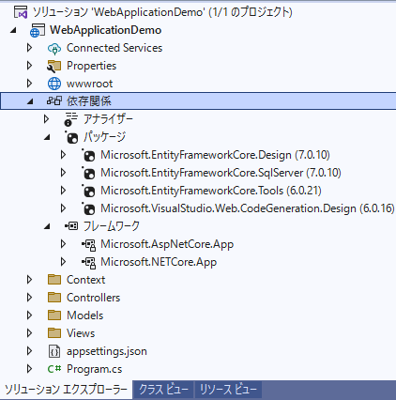The width and height of the screenshot is (396, 400).
Task: Expand the Program.cs node
Action: (x=30, y=369)
